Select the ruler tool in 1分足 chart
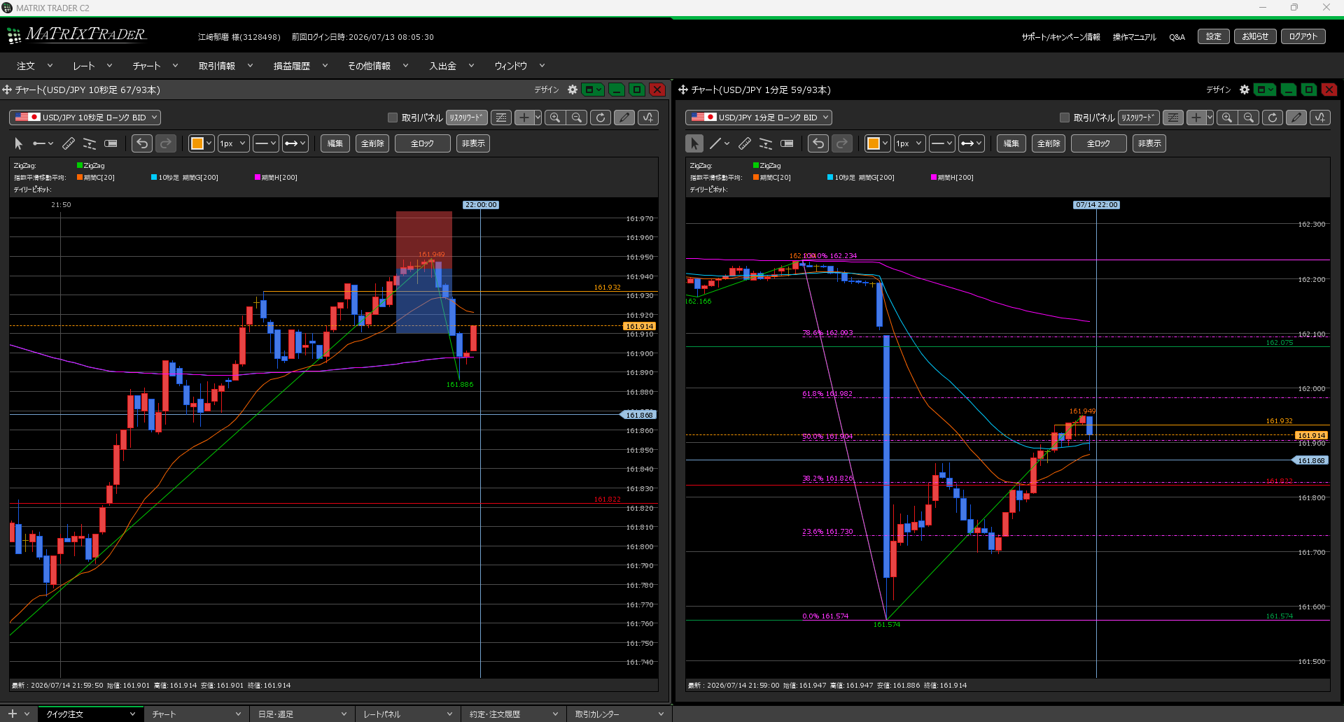The width and height of the screenshot is (1344, 722). pyautogui.click(x=745, y=143)
